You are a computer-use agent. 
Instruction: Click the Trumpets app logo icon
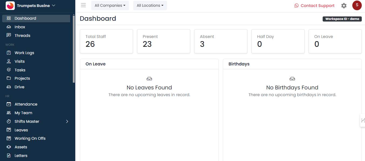(10, 6)
